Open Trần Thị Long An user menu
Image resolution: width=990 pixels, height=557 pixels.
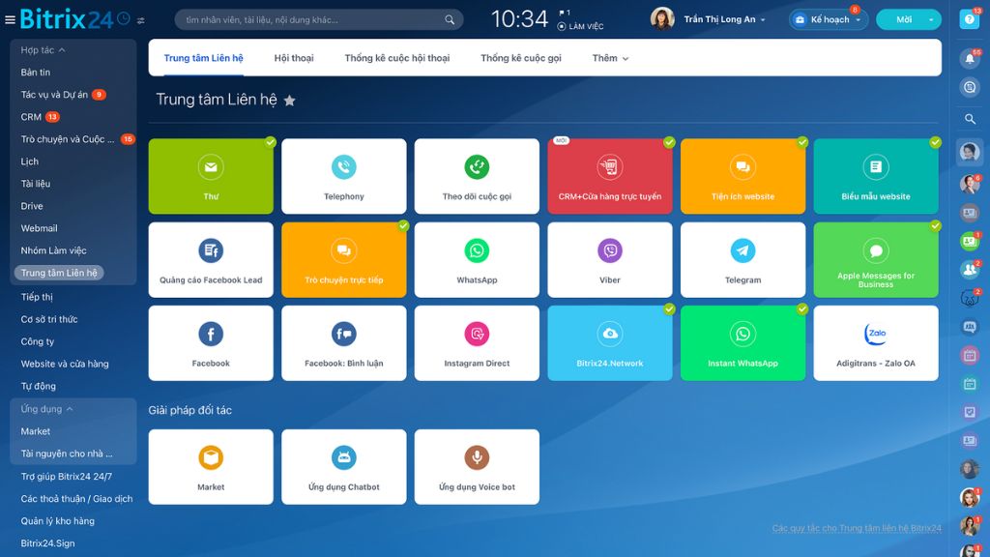[x=725, y=19]
